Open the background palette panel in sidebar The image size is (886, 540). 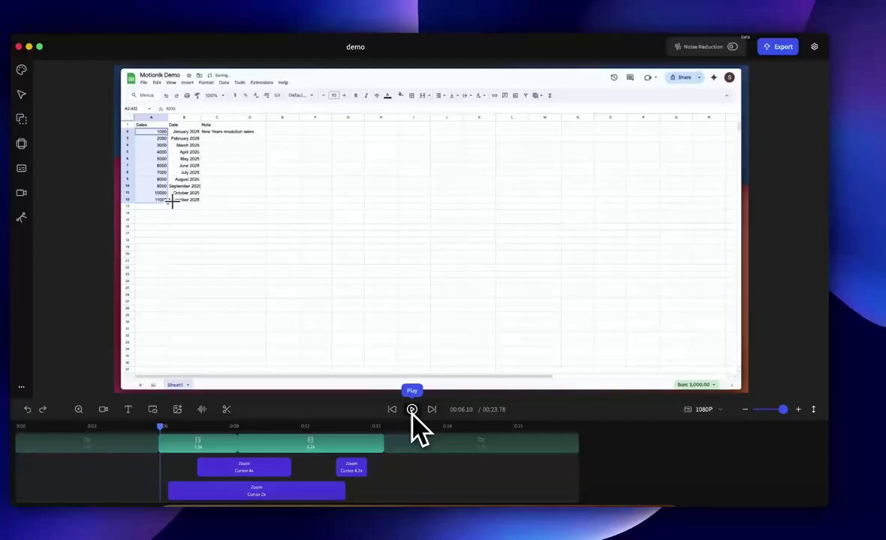(x=21, y=70)
